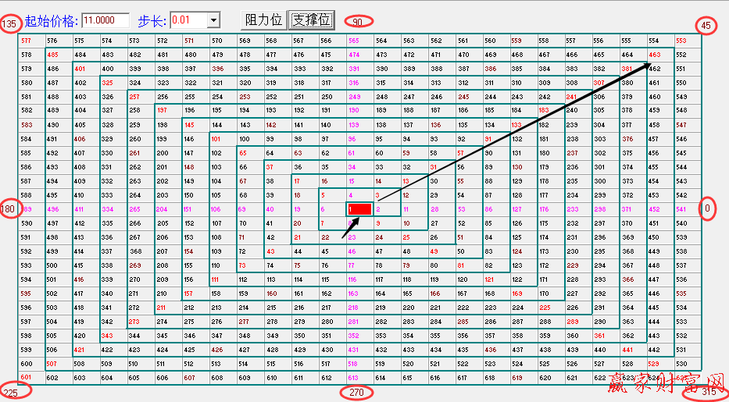Click the 180 degree angle marker
The image size is (729, 402).
(x=10, y=209)
